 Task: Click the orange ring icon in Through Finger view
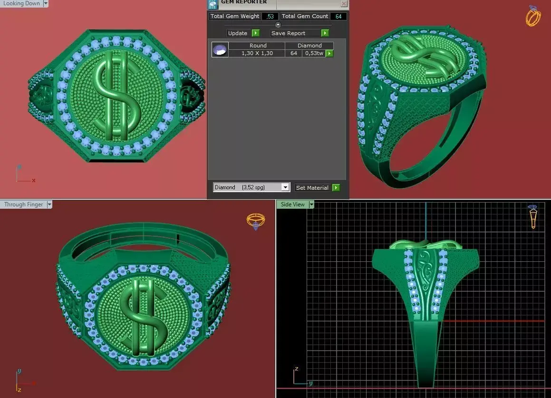pos(256,221)
